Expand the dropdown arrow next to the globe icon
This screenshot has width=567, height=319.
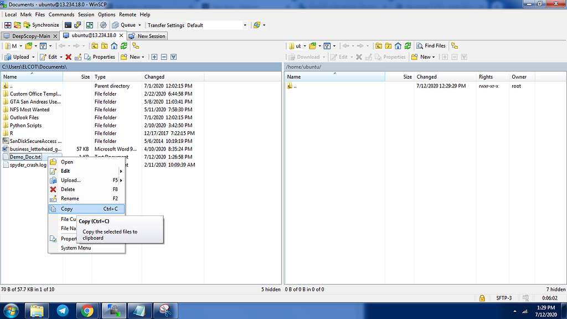(x=264, y=25)
